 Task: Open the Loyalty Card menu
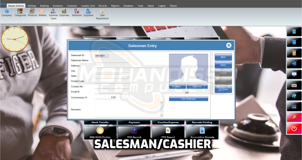click(x=88, y=6)
